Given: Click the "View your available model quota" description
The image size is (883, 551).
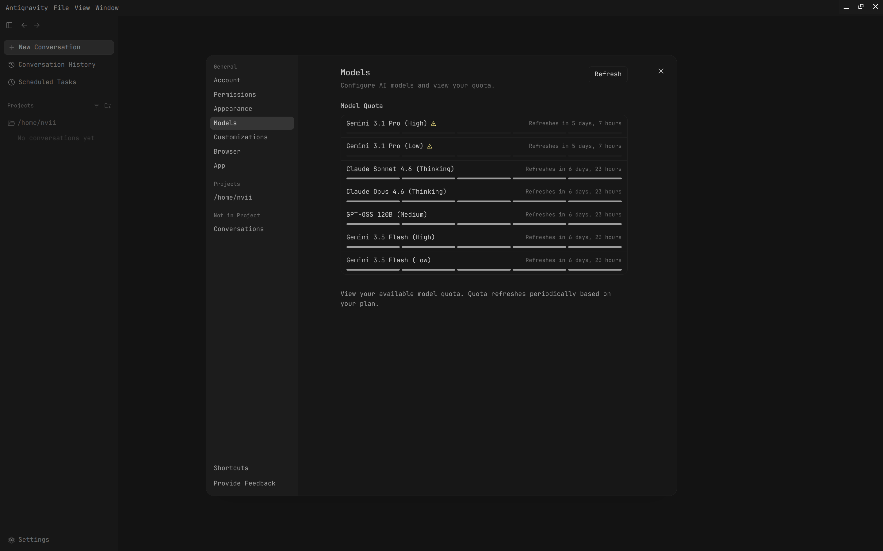Looking at the screenshot, I should (x=476, y=299).
